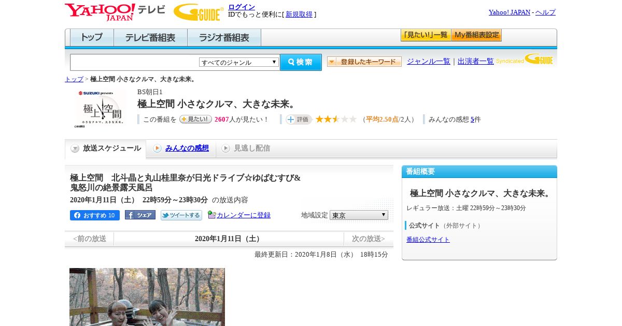Open the My番組表設定 button

476,35
